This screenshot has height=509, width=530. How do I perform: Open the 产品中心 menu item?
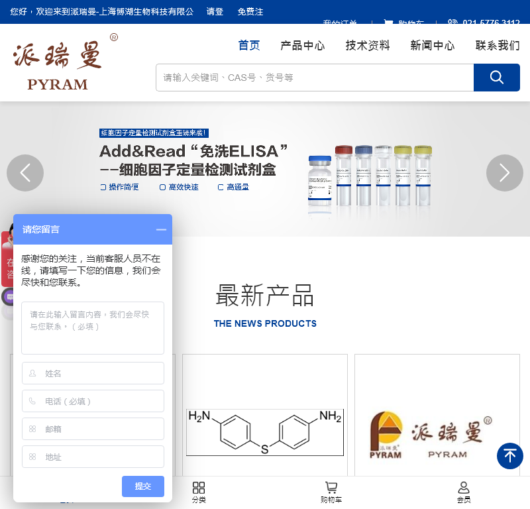click(x=303, y=45)
